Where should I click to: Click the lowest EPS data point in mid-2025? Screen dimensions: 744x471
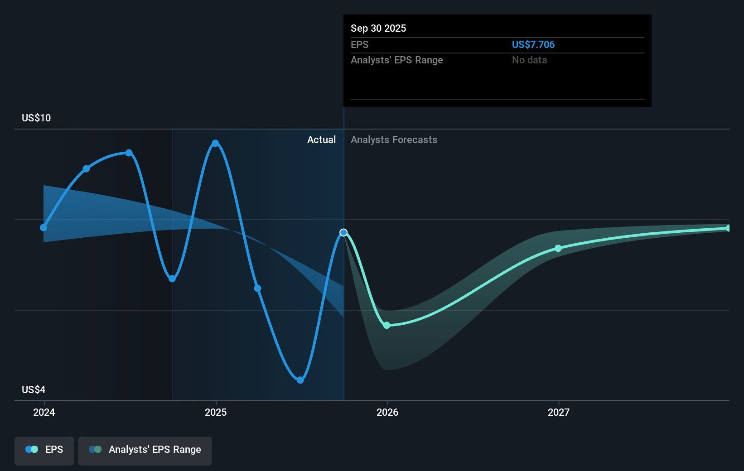pos(300,380)
